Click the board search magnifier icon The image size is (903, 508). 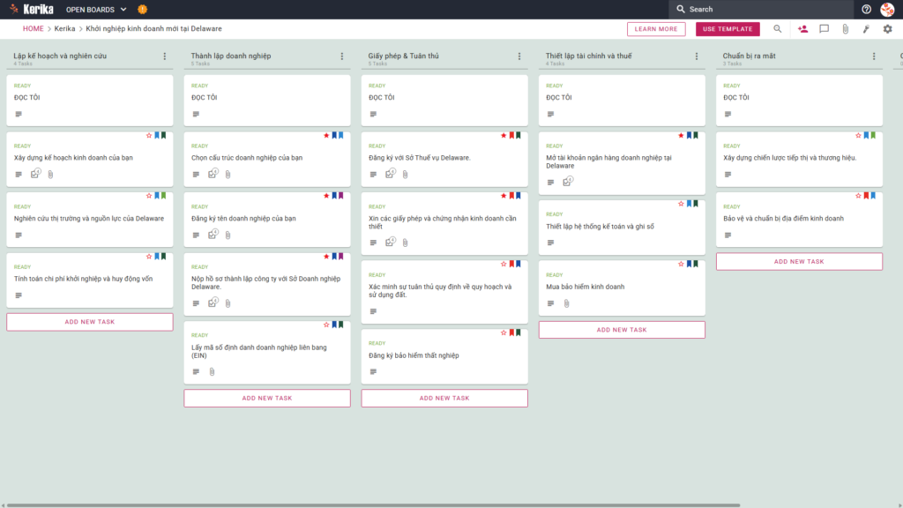click(x=778, y=29)
